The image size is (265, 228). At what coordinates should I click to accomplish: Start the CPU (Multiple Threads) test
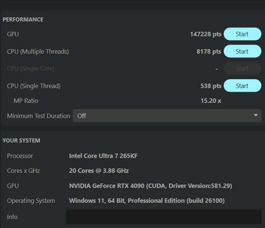pyautogui.click(x=242, y=51)
